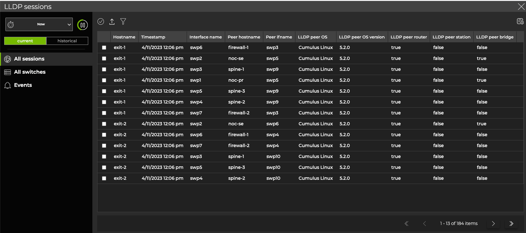This screenshot has width=526, height=233.
Task: Sort by LLDP peer bridge column
Action: [x=495, y=37]
